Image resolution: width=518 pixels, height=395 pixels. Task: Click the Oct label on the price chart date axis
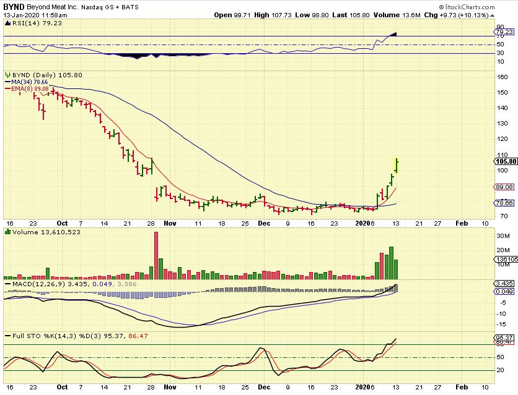tap(62, 223)
